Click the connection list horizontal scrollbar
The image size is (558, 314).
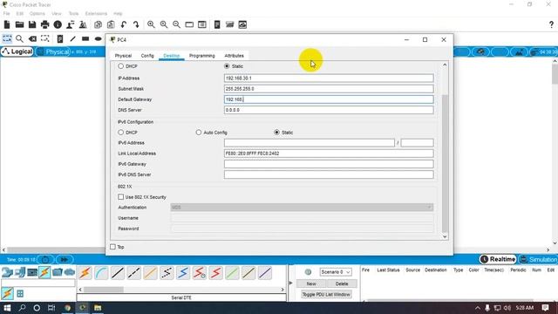pyautogui.click(x=104, y=290)
